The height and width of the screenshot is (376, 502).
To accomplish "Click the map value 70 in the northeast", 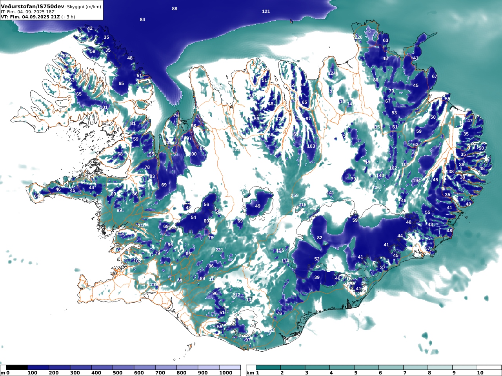I will 391,91.
